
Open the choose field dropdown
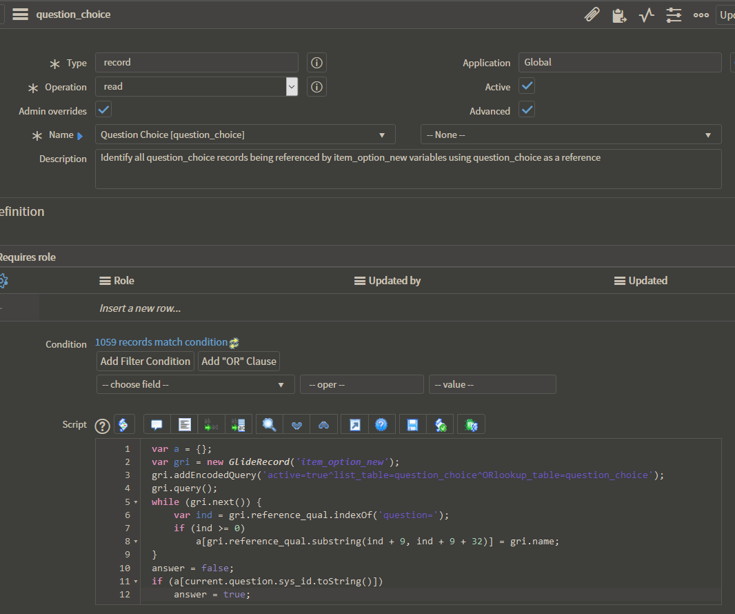(x=195, y=384)
